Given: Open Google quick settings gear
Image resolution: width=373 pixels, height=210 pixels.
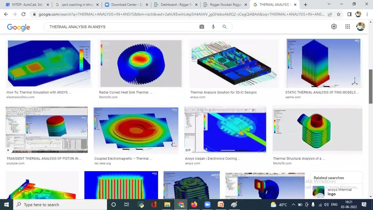Looking at the screenshot, I should 334,27.
